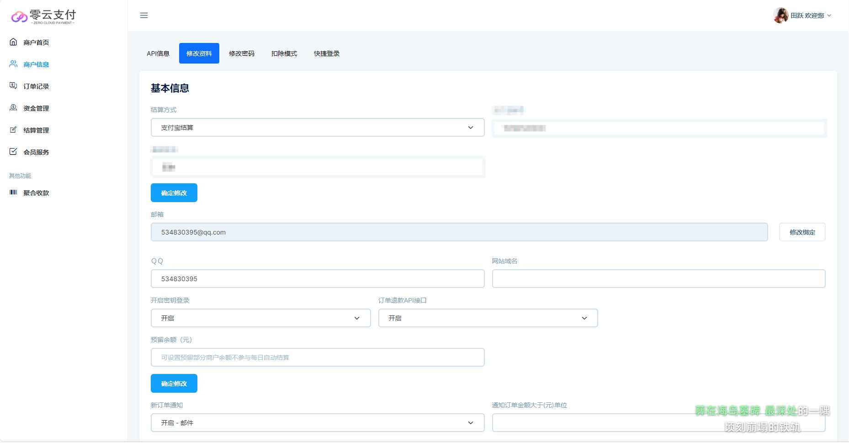Switch to the 修改密码 tab

coord(242,53)
